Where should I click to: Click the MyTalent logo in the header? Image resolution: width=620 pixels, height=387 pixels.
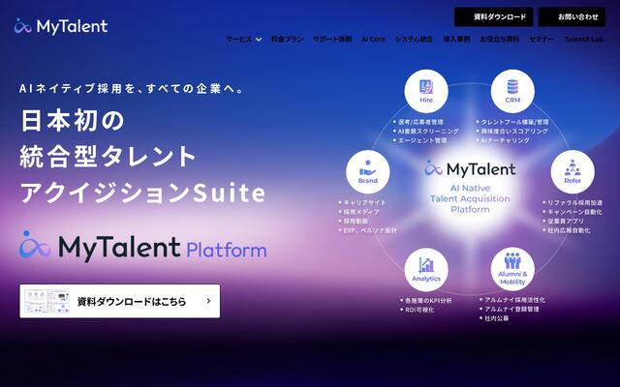(60, 26)
